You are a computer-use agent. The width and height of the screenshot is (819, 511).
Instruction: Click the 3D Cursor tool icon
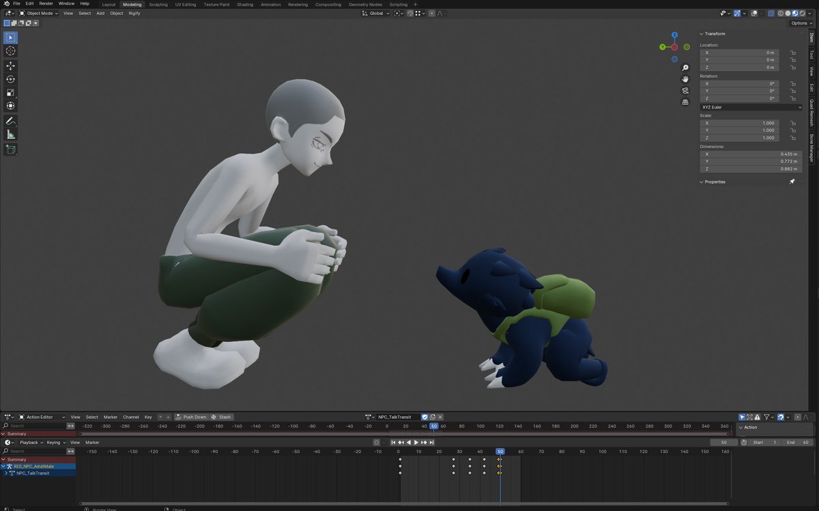10,51
